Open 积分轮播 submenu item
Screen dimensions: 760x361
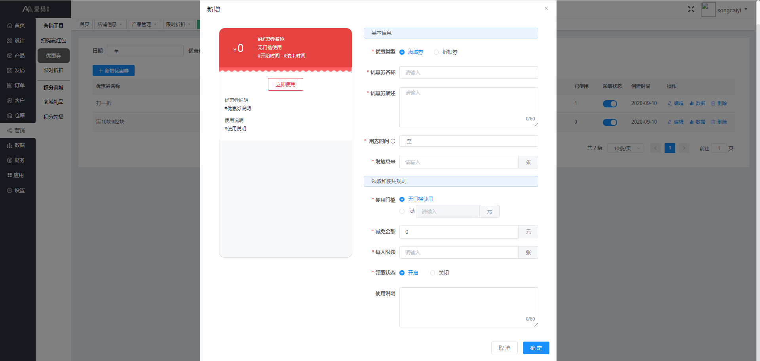[x=53, y=117]
